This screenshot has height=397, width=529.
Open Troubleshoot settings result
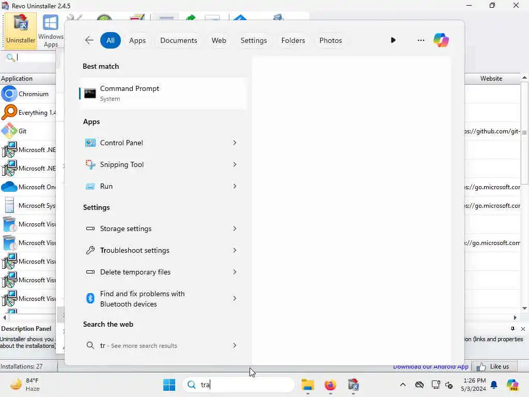click(x=163, y=250)
